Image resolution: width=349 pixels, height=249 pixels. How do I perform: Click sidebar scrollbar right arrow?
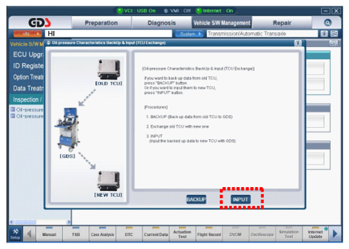[69, 222]
